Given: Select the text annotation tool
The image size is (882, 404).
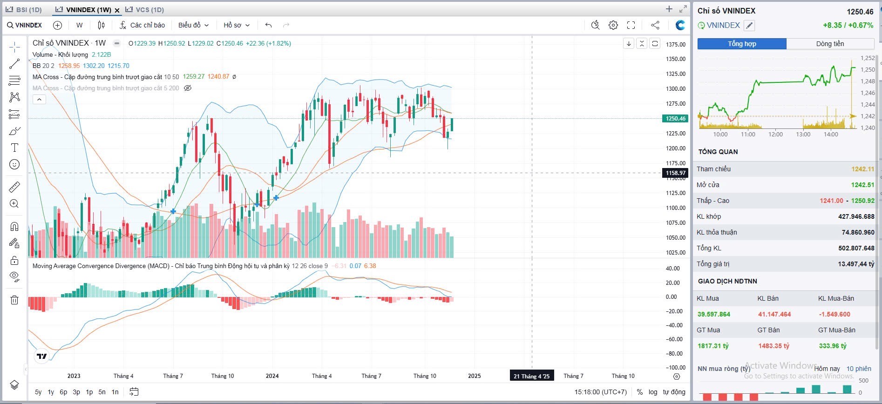Looking at the screenshot, I should [x=14, y=148].
